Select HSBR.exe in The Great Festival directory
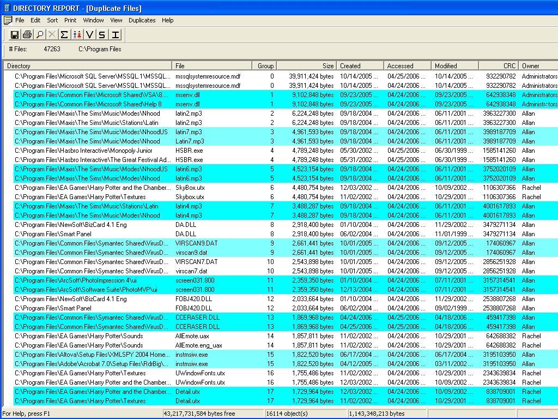The image size is (558, 419). pos(286,160)
